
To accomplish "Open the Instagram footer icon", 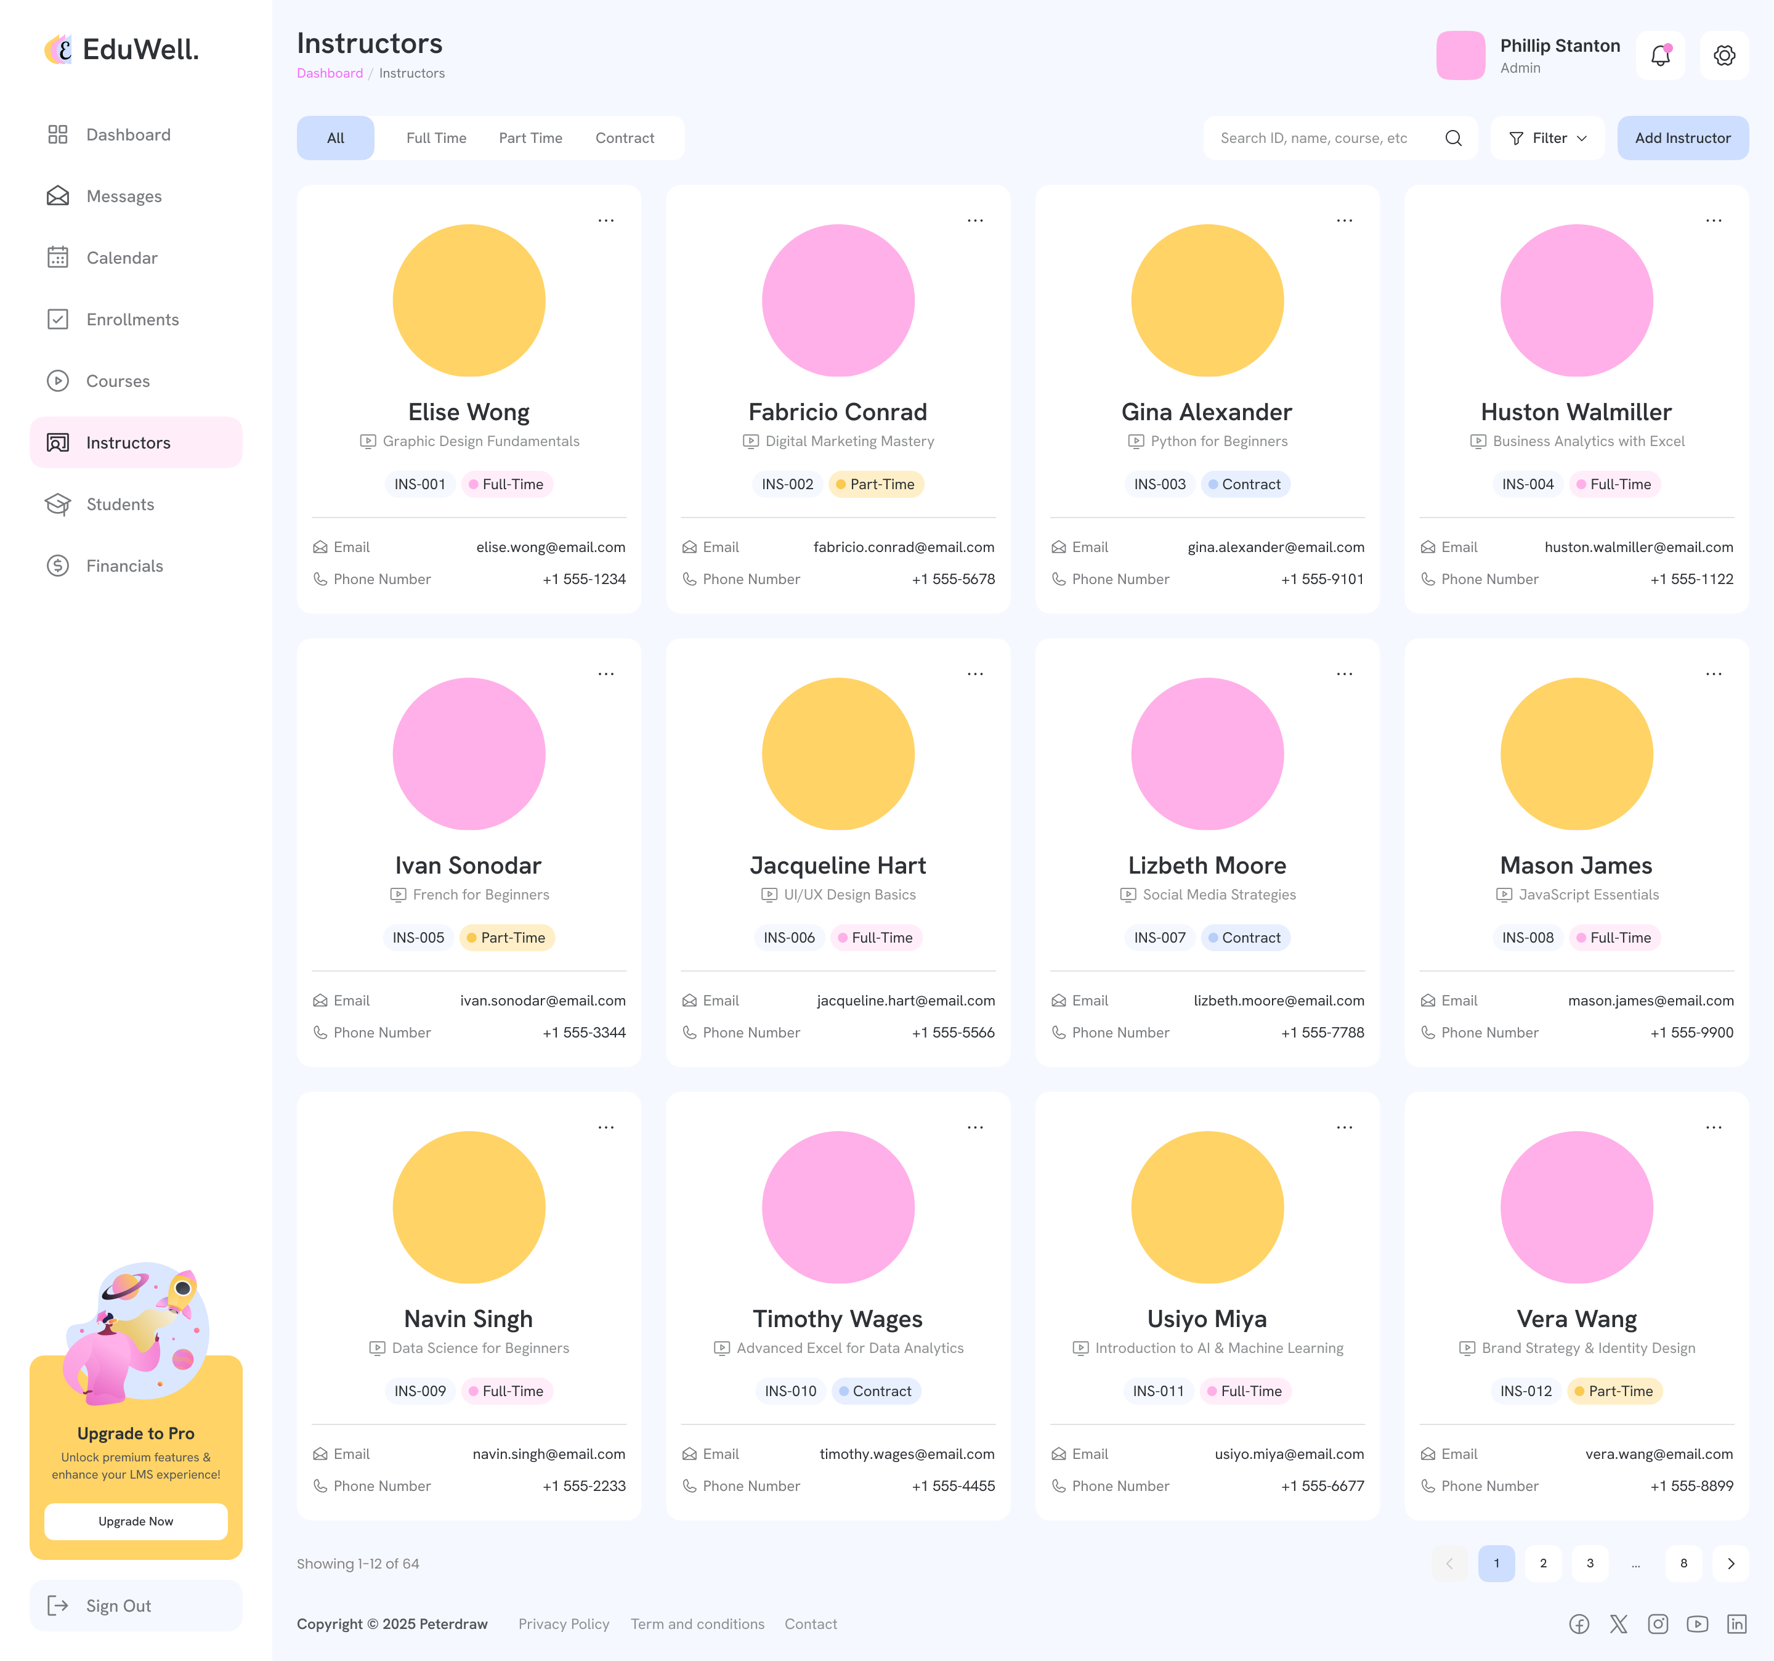I will (1657, 1623).
